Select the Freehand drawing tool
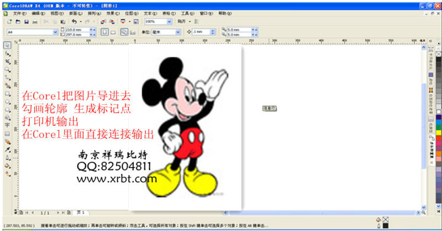Image resolution: width=442 pixels, height=231 pixels. pos(8,77)
